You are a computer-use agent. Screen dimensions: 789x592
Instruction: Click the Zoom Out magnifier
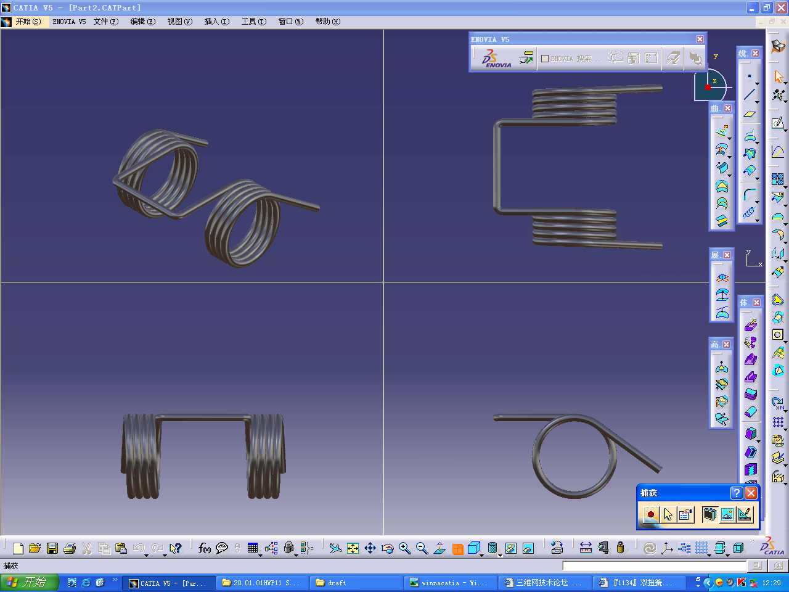[x=422, y=548]
